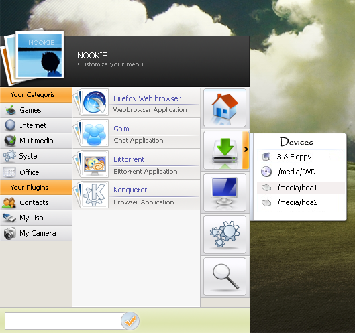Open the 3½ Floppy device
This screenshot has height=333, width=355.
(301, 157)
